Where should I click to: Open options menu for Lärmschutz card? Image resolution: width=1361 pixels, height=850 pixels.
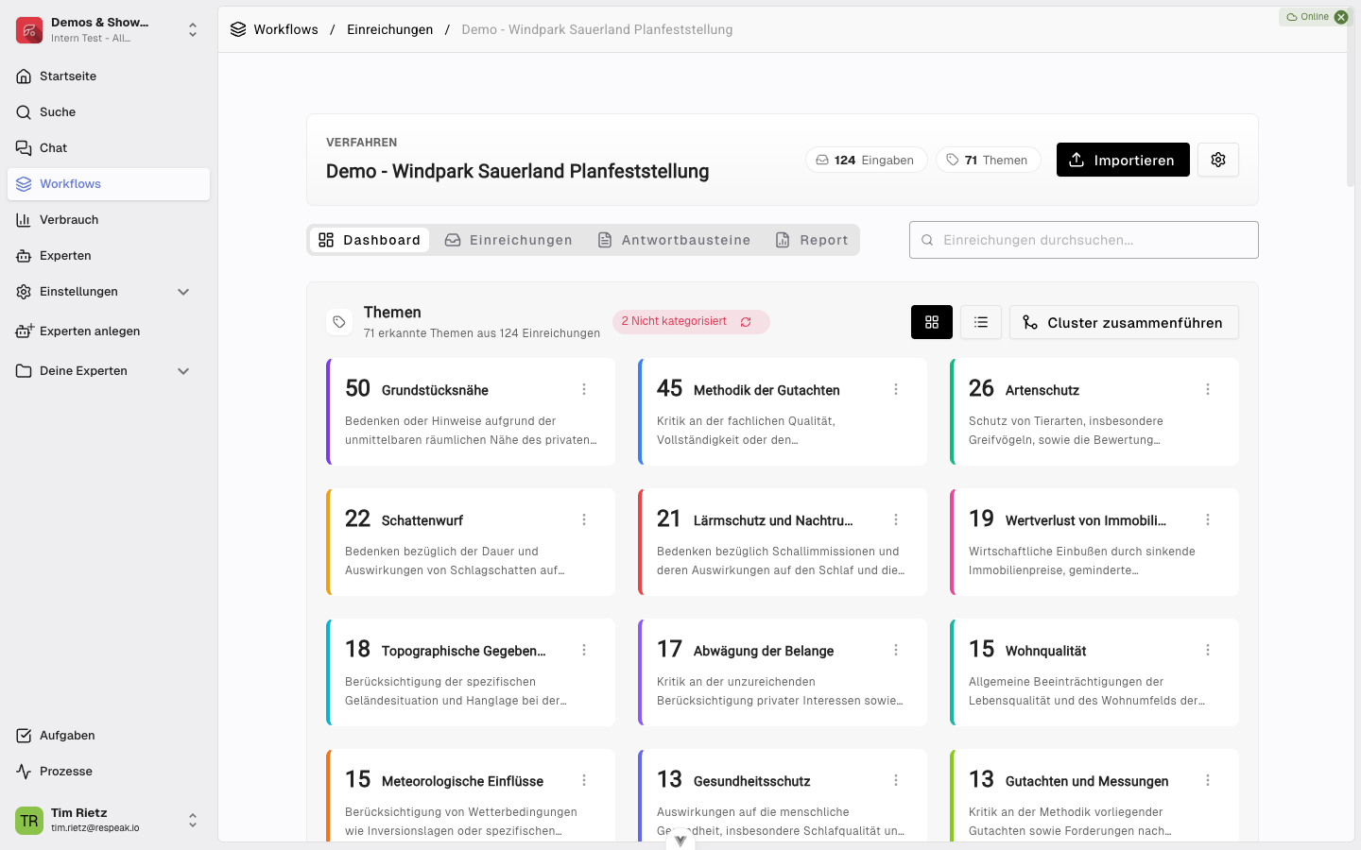click(896, 519)
